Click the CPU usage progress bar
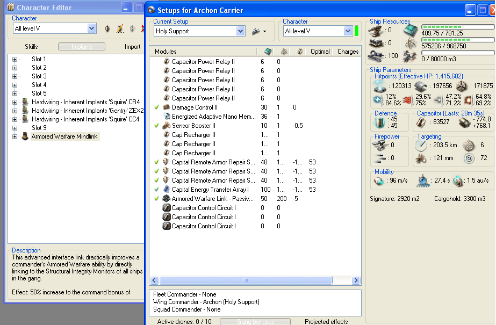496x325 pixels. [x=458, y=27]
